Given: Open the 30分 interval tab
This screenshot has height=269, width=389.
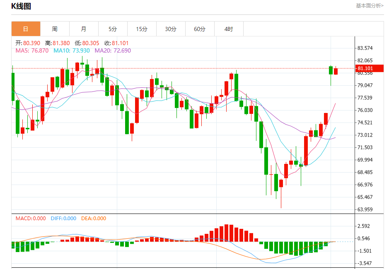Looking at the screenshot, I should click(x=171, y=29).
